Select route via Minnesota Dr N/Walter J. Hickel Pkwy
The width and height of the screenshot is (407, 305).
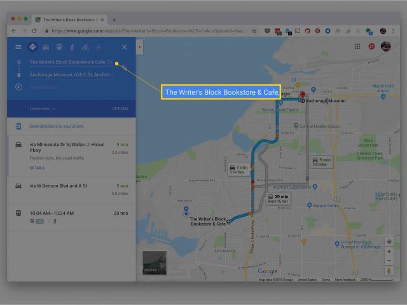(72, 156)
